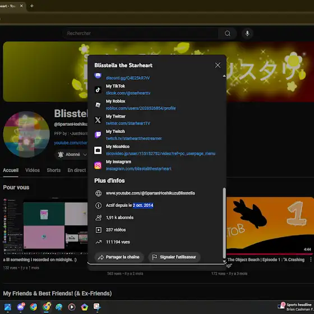
Task: Click the Instagram logo icon
Action: point(98,165)
